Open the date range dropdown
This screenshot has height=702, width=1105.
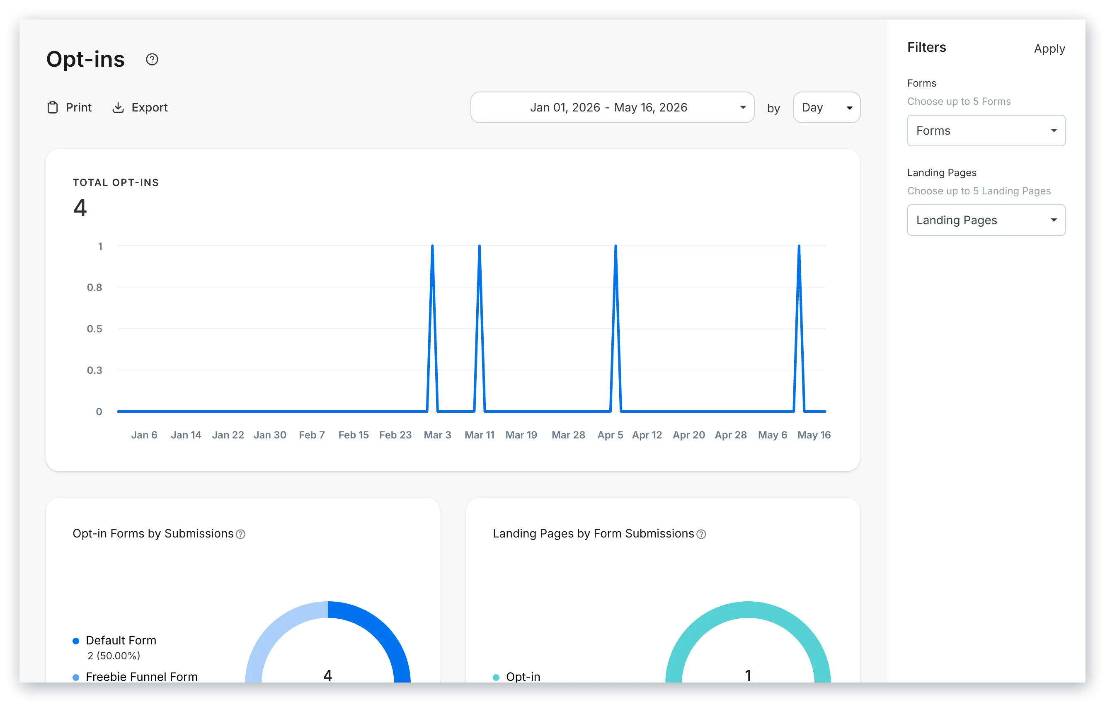(612, 107)
